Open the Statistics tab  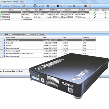pos(33,34)
